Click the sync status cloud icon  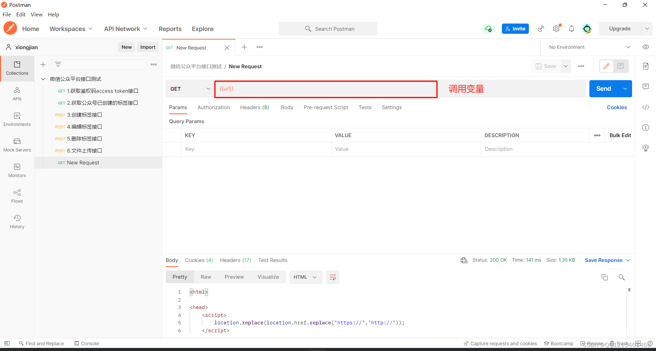pos(488,29)
